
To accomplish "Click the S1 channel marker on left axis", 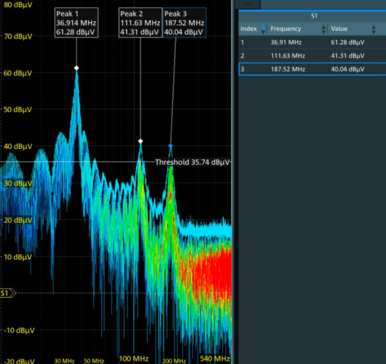I will pyautogui.click(x=8, y=293).
